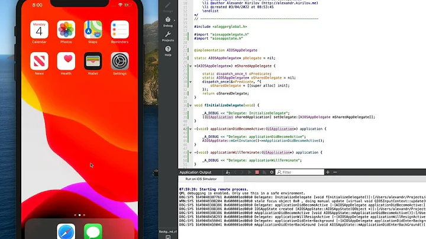The width and height of the screenshot is (426, 239).
Task: Collapse the dispatch_once block fold
Action: (x=191, y=82)
